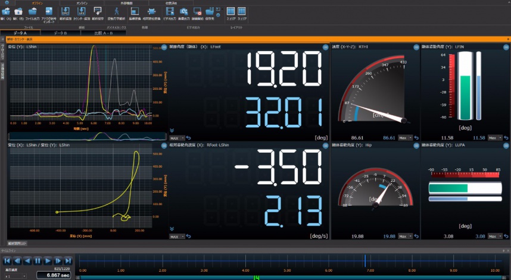Open the 比較 A - B tab
This screenshot has height=280, width=511.
tap(99, 33)
